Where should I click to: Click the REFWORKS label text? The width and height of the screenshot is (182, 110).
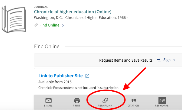[x=162, y=106]
